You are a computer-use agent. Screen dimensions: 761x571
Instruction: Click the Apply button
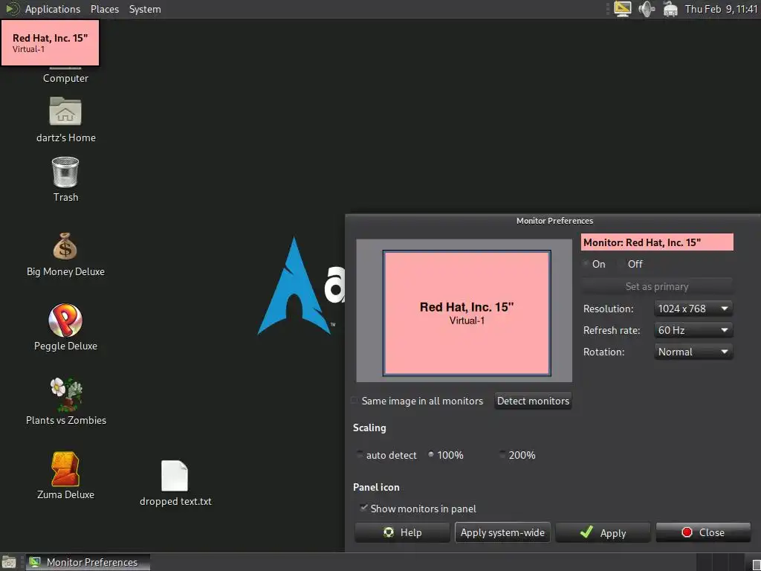[x=603, y=532]
